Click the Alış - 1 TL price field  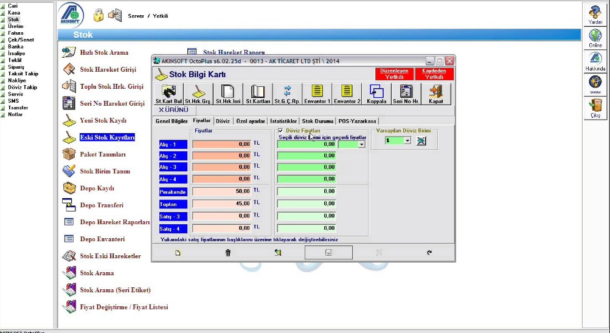pyautogui.click(x=221, y=145)
